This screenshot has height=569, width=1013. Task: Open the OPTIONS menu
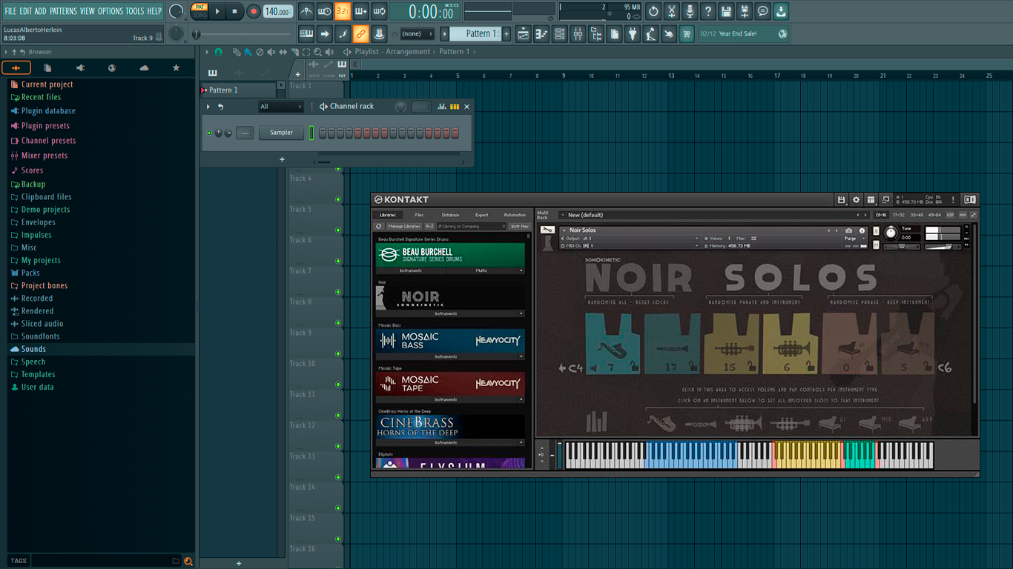pos(110,11)
